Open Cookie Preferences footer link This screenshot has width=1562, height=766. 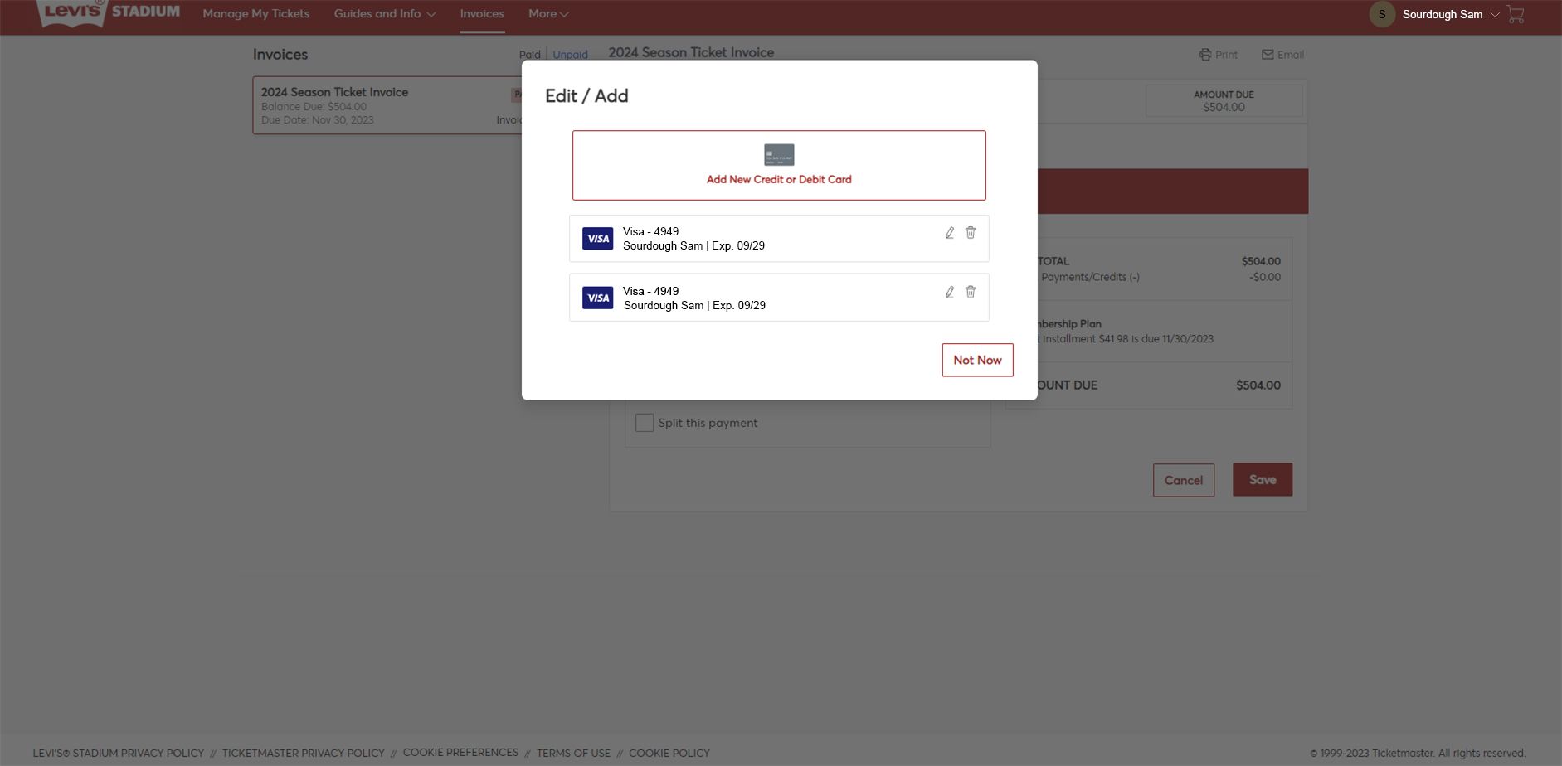[460, 753]
